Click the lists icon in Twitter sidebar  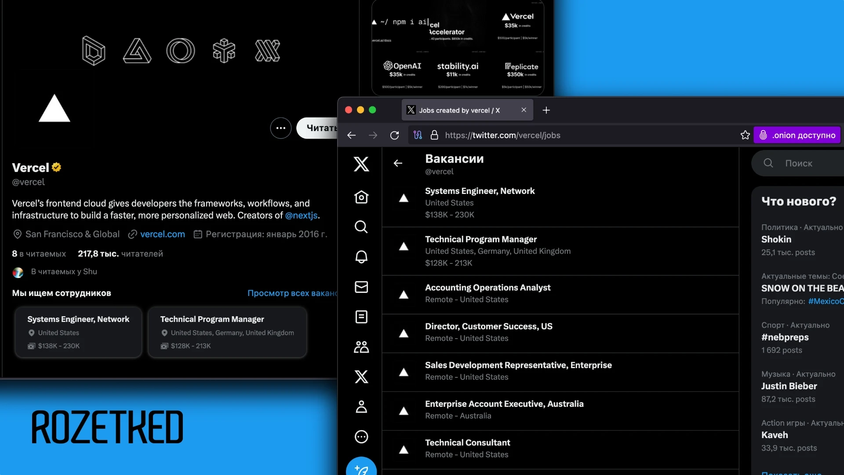[361, 318]
